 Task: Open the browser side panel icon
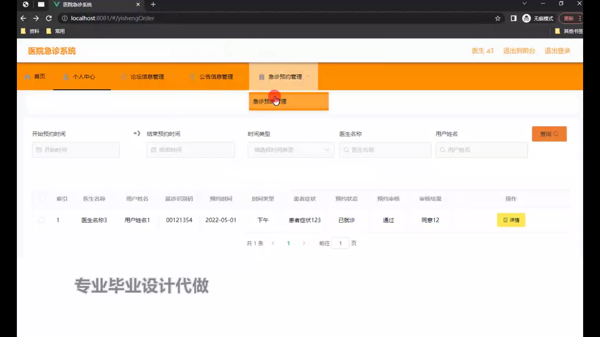point(513,18)
